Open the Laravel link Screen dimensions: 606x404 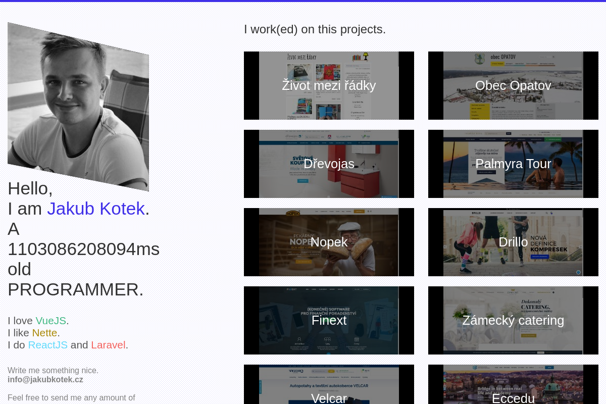pyautogui.click(x=108, y=345)
